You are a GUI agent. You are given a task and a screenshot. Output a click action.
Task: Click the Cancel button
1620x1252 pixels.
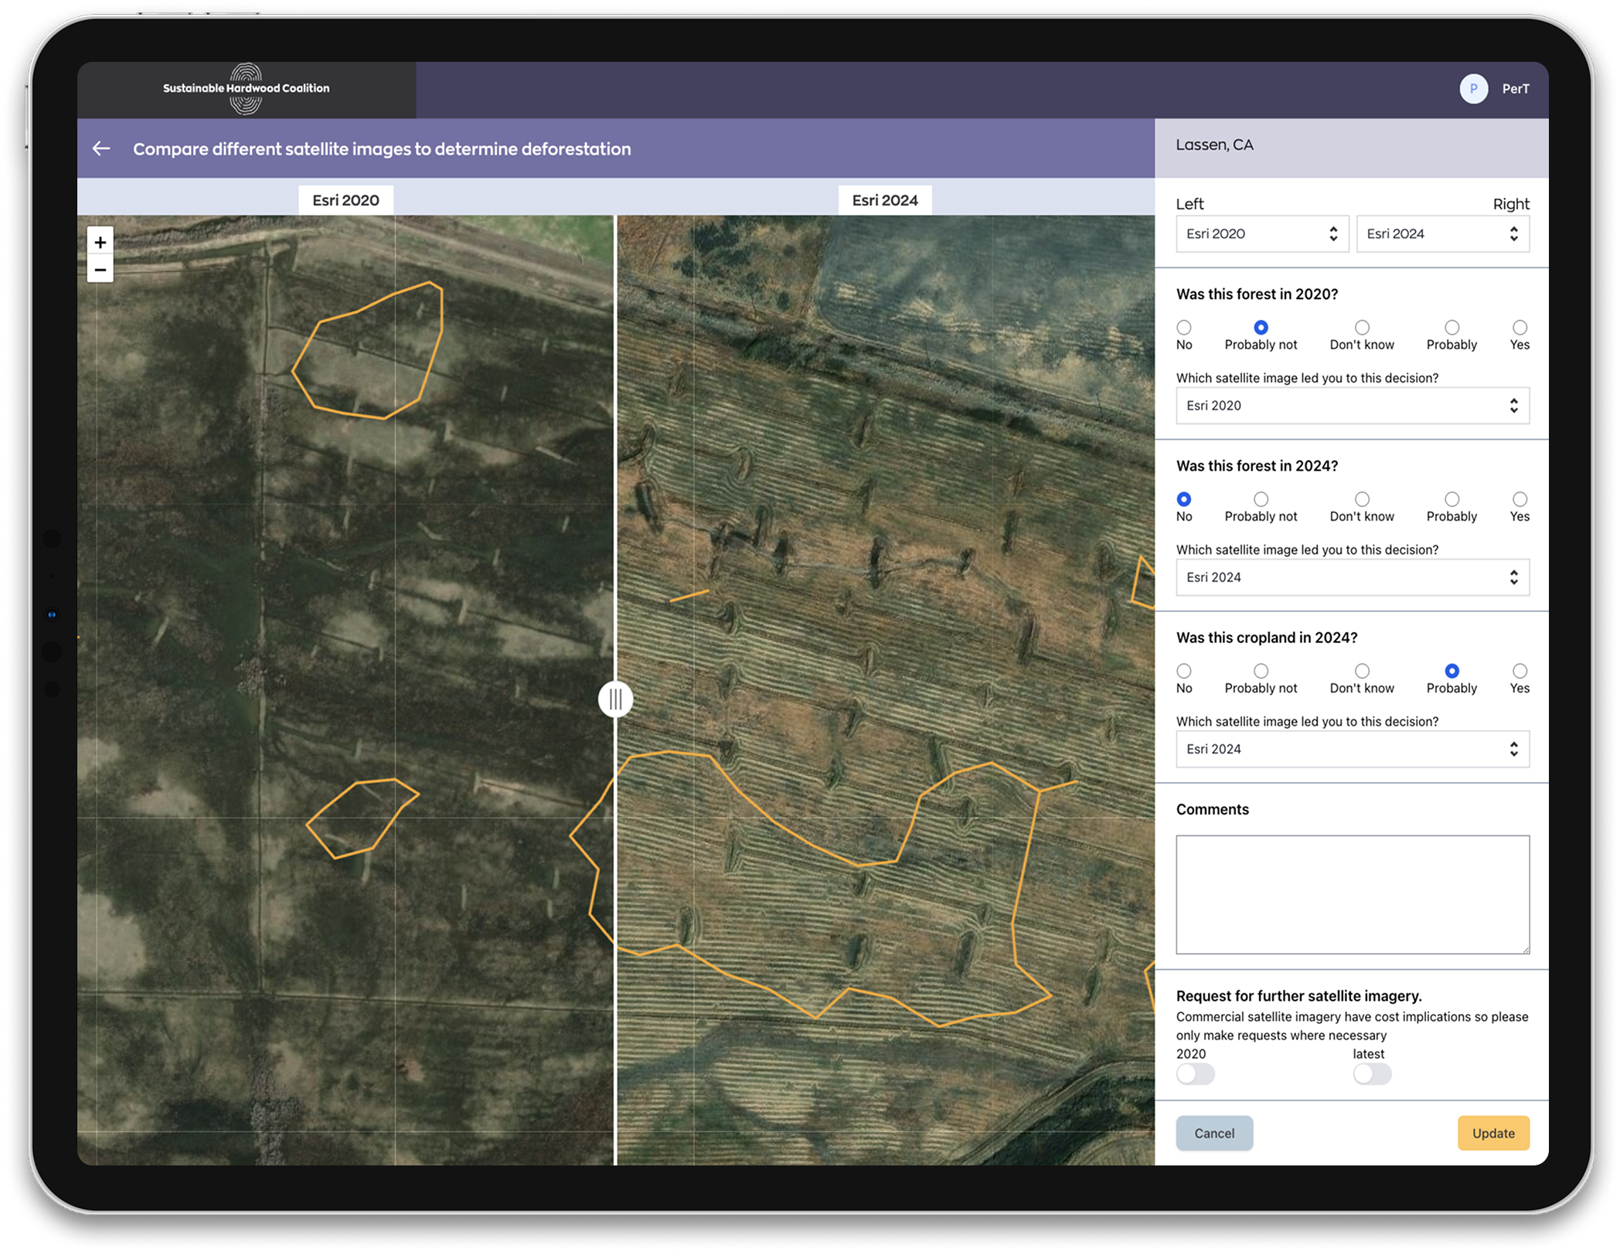[1213, 1133]
